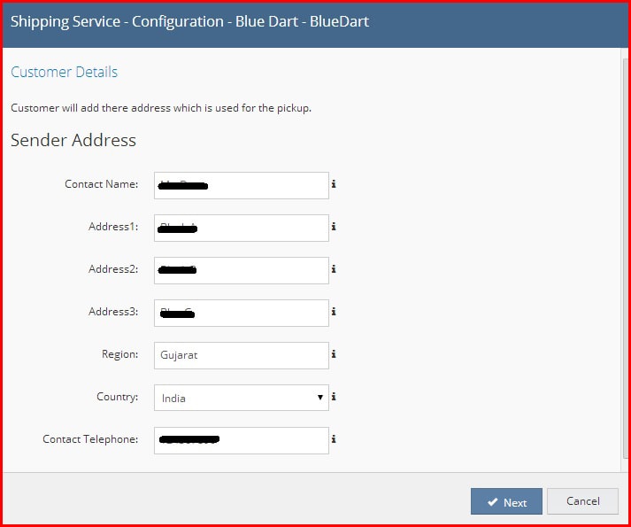The width and height of the screenshot is (631, 527).
Task: Focus the Contact Telephone input field
Action: [x=242, y=440]
